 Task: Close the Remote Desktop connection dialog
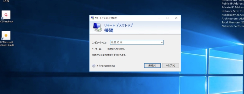[x=176, y=18]
